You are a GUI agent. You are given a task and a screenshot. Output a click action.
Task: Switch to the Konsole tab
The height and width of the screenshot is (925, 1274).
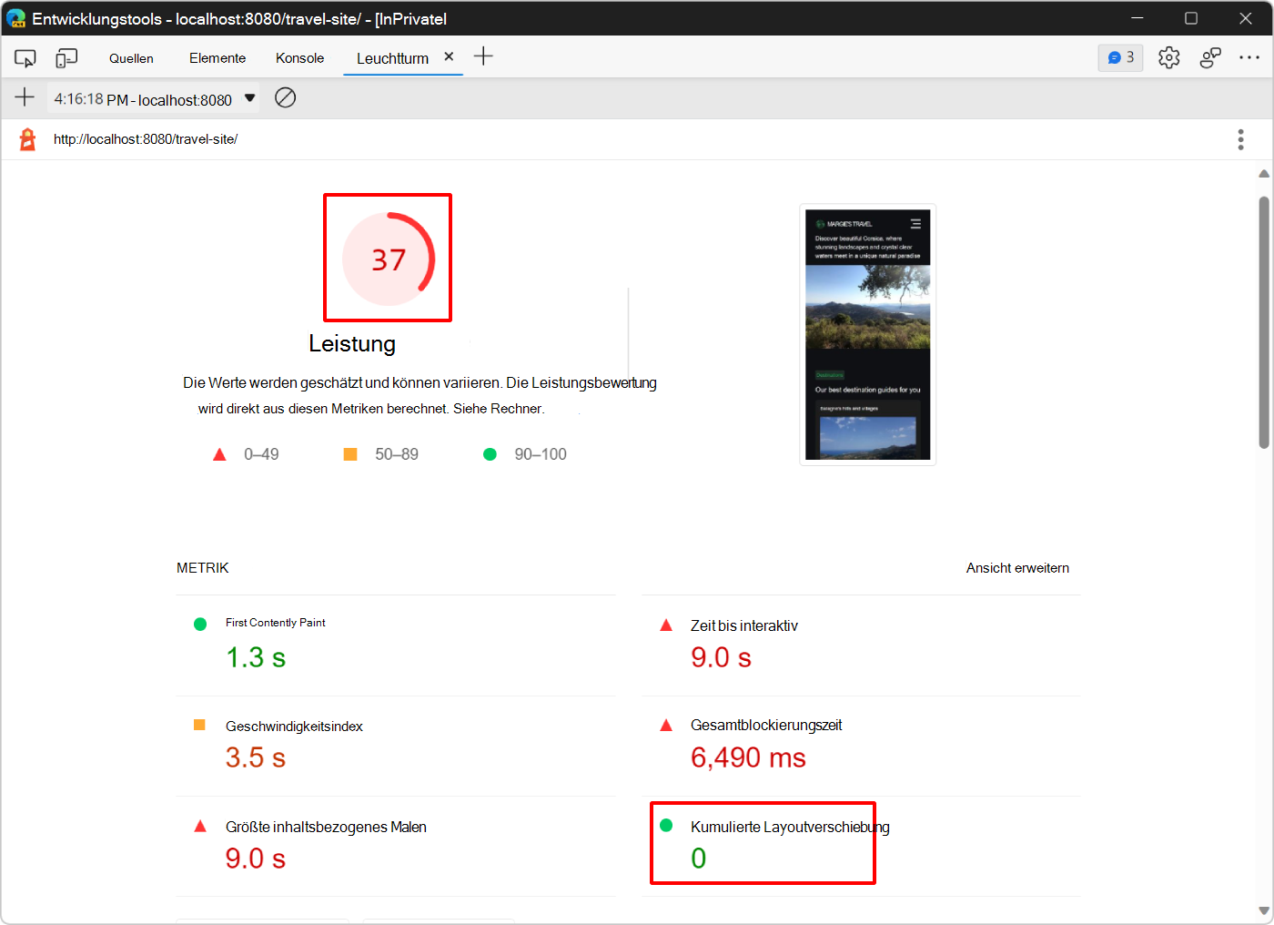[299, 57]
